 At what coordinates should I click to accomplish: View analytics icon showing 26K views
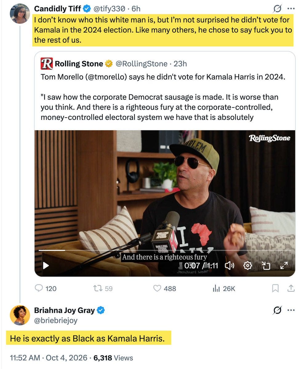(216, 288)
